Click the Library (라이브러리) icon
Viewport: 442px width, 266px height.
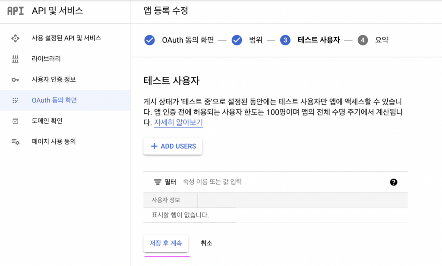16,59
